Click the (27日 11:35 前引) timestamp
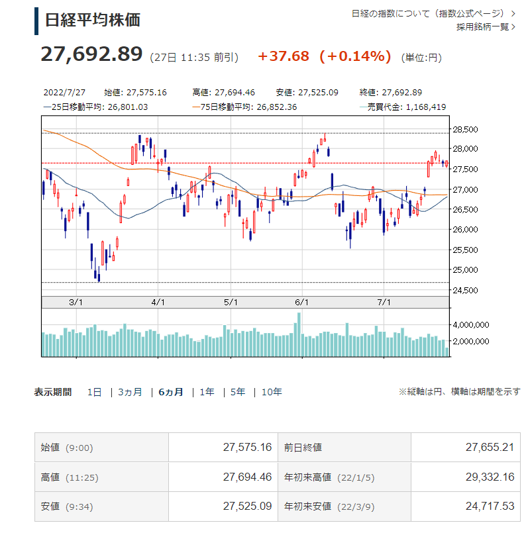528x533 pixels. point(194,58)
